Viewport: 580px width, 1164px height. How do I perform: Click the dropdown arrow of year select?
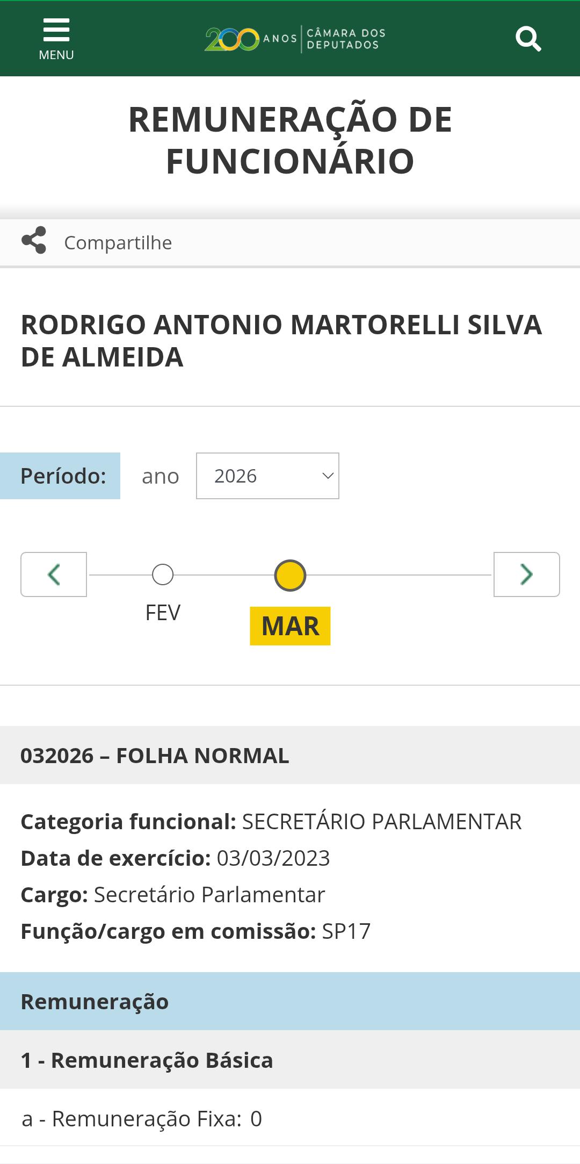[328, 476]
